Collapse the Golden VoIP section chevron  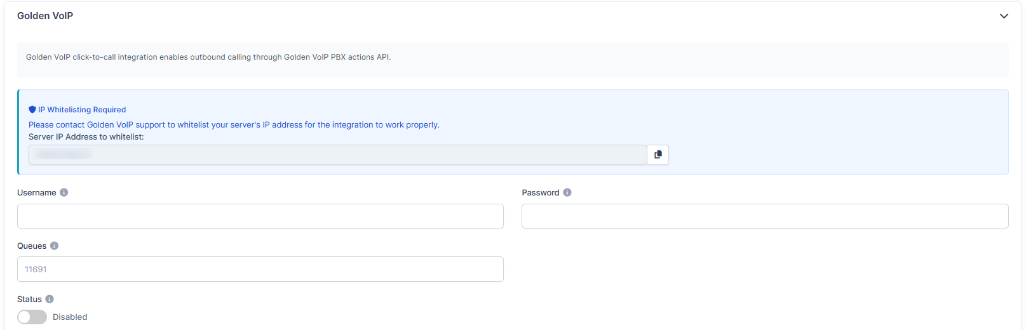click(x=1004, y=16)
